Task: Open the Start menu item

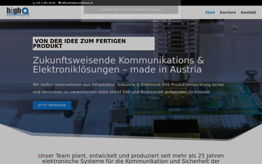Action: point(210,12)
